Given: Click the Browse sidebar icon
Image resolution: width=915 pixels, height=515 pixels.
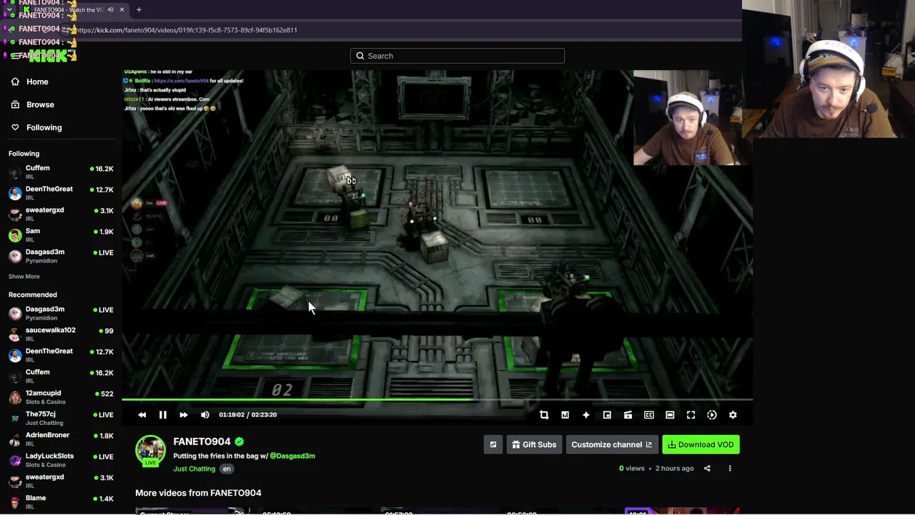Looking at the screenshot, I should [15, 104].
